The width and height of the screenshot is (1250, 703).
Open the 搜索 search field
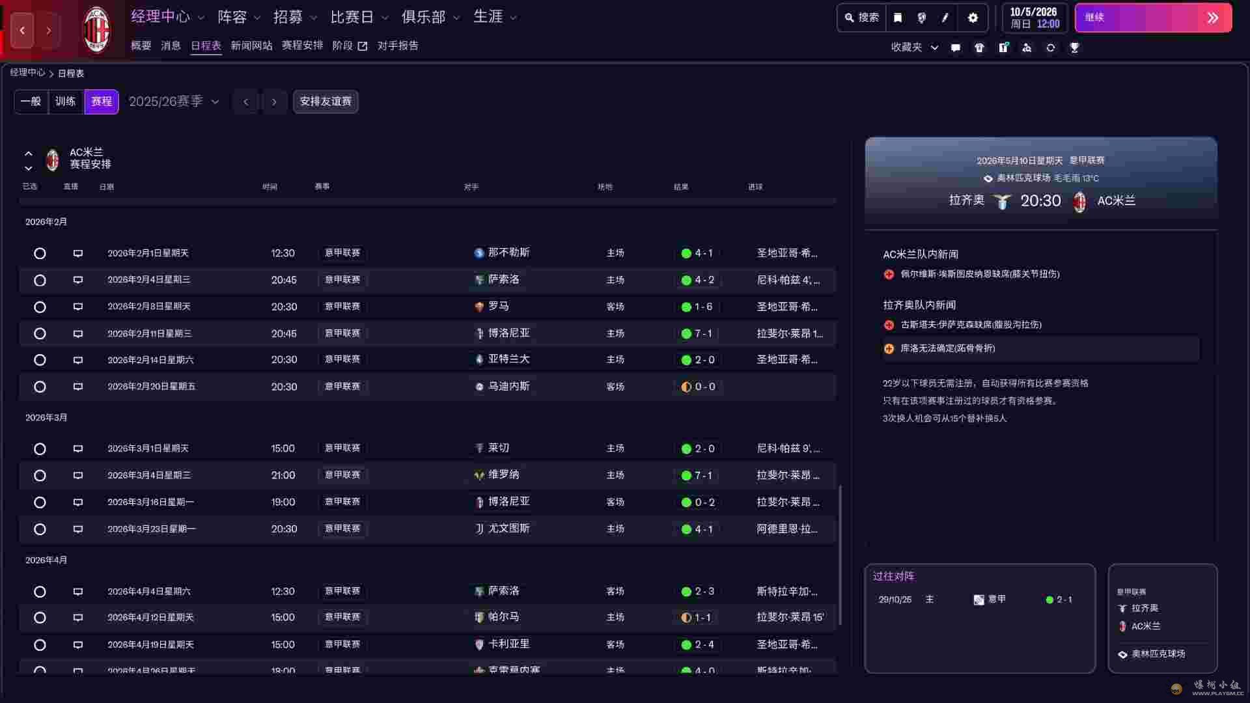click(x=862, y=18)
